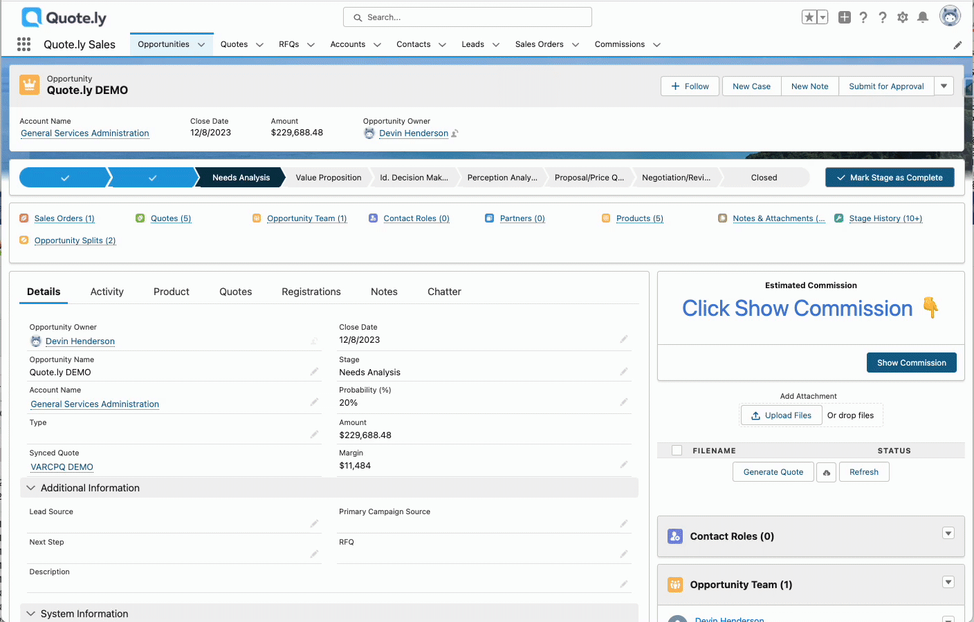The height and width of the screenshot is (622, 974).
Task: Open the Quotes tab dropdown chevron
Action: click(x=259, y=45)
